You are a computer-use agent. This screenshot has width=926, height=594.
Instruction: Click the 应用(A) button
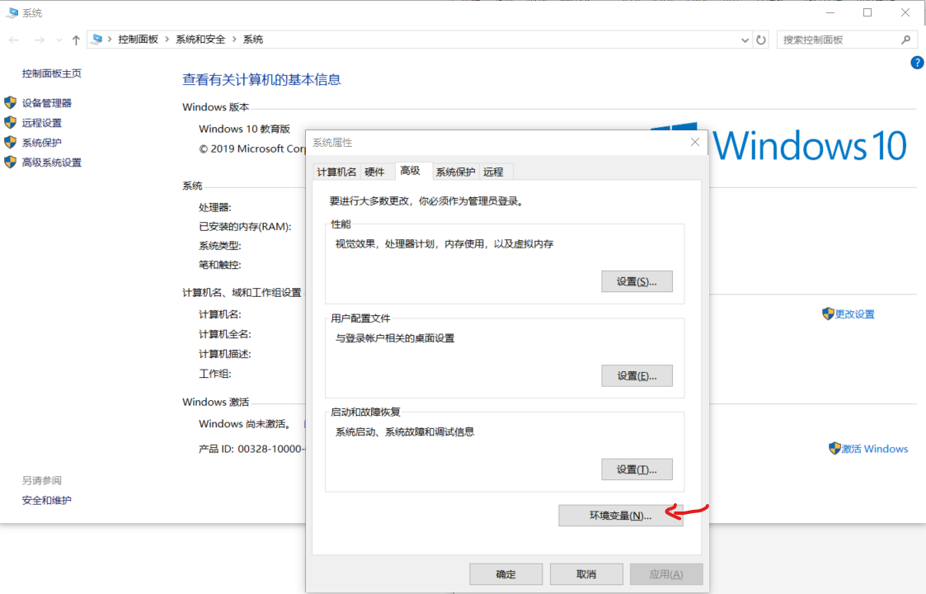666,574
